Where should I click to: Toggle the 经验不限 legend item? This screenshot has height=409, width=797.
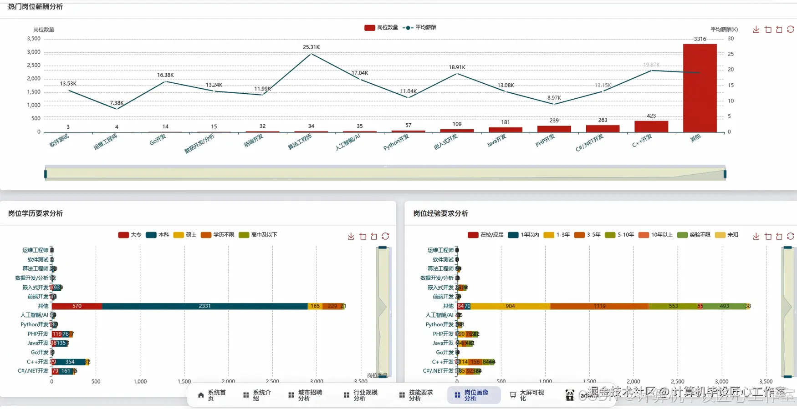[694, 235]
